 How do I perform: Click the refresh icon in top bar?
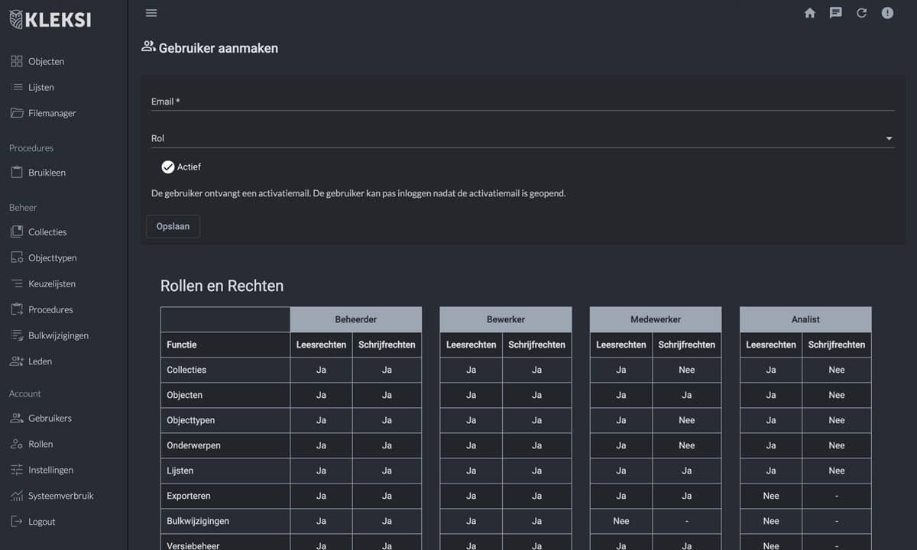click(861, 13)
